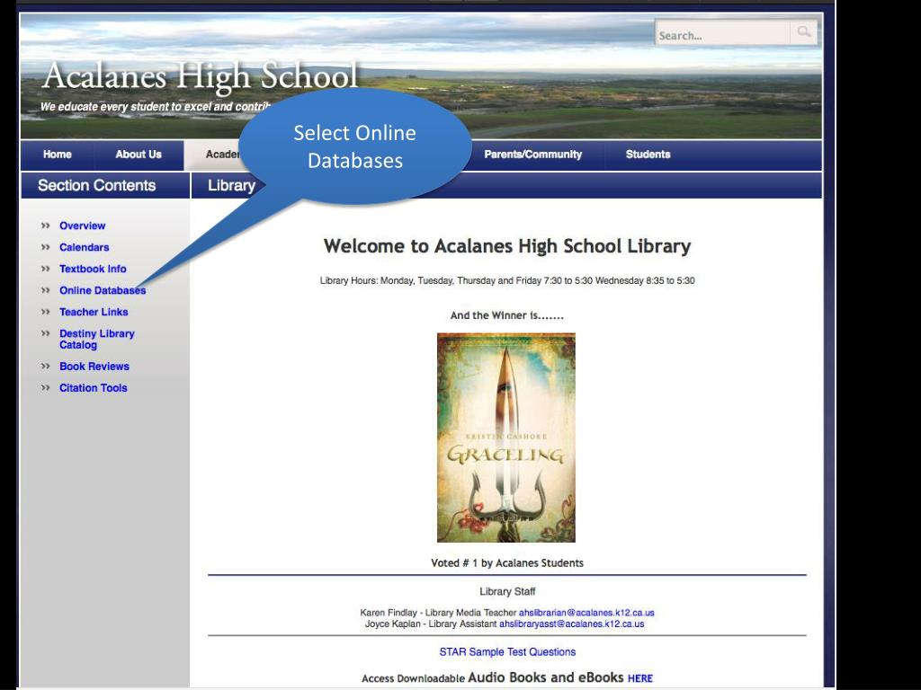Screen dimensions: 921x690
Task: Open Destiny Library Catalog link
Action: [97, 339]
